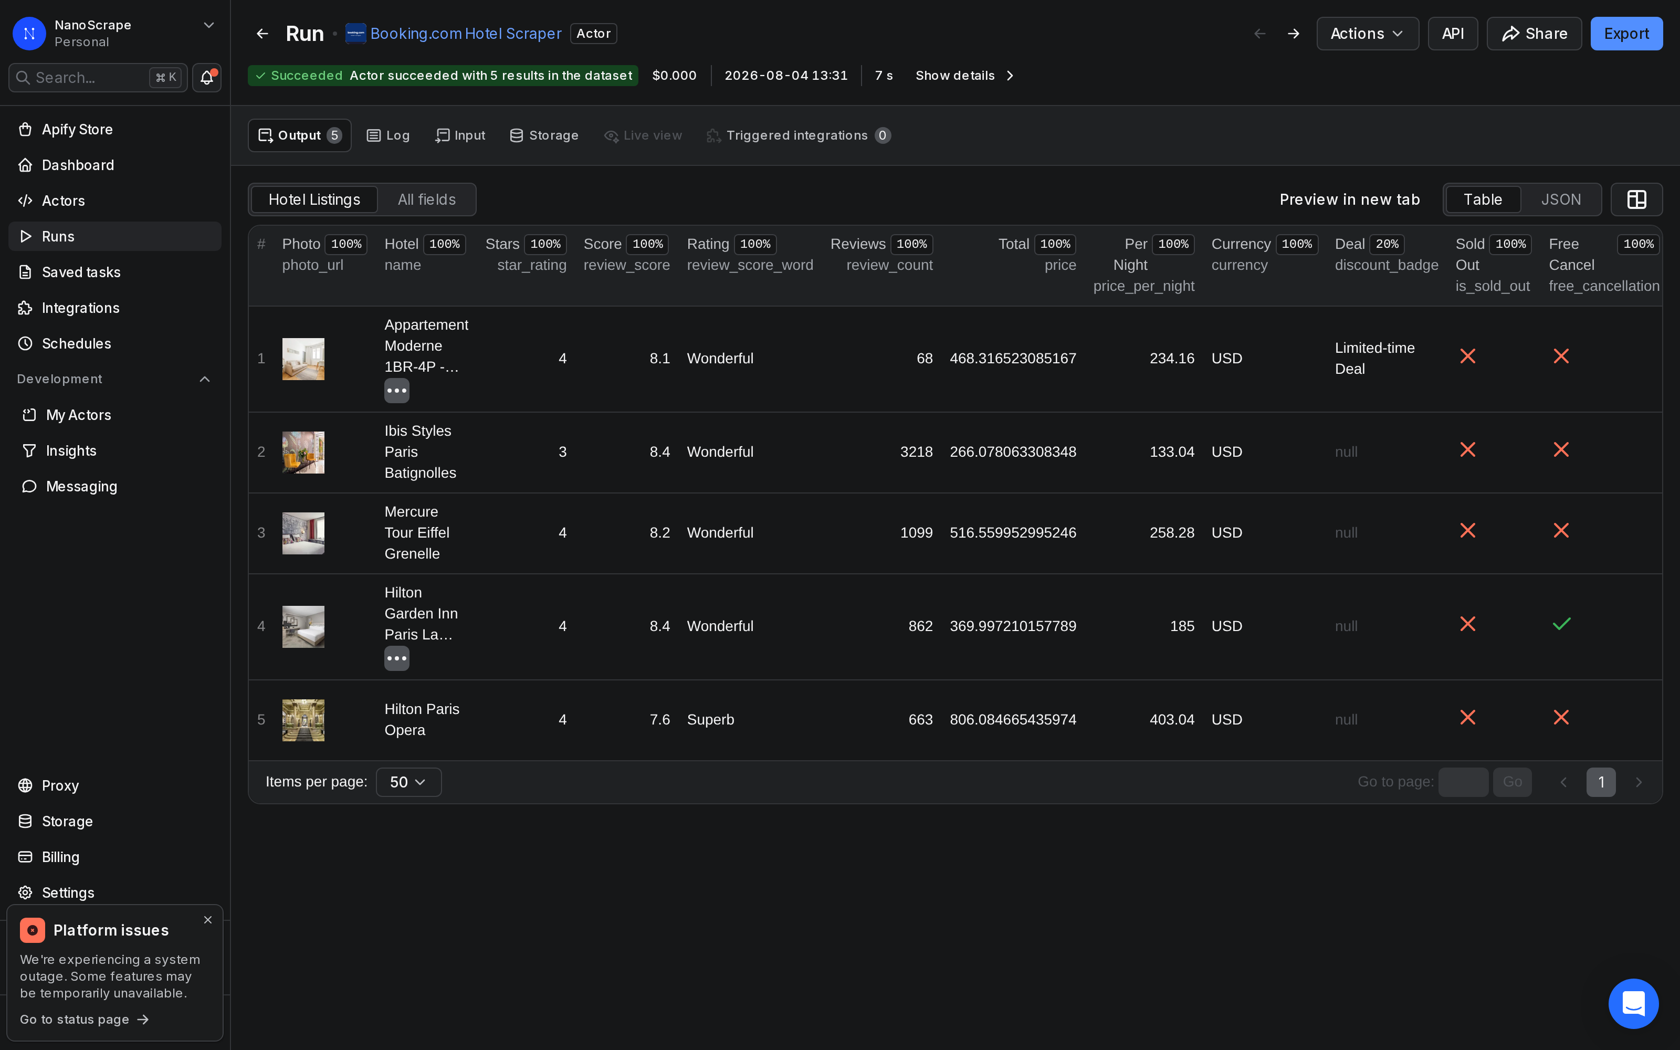
Task: Switch to the Input tab
Action: click(459, 135)
